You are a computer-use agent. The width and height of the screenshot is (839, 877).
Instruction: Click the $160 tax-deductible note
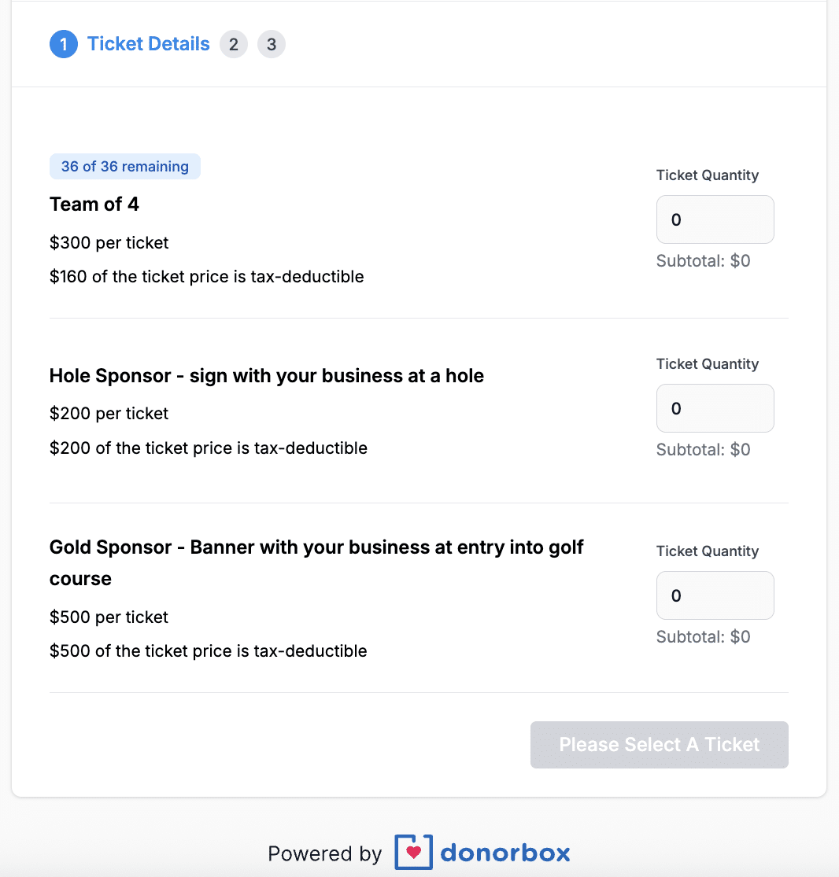[207, 277]
